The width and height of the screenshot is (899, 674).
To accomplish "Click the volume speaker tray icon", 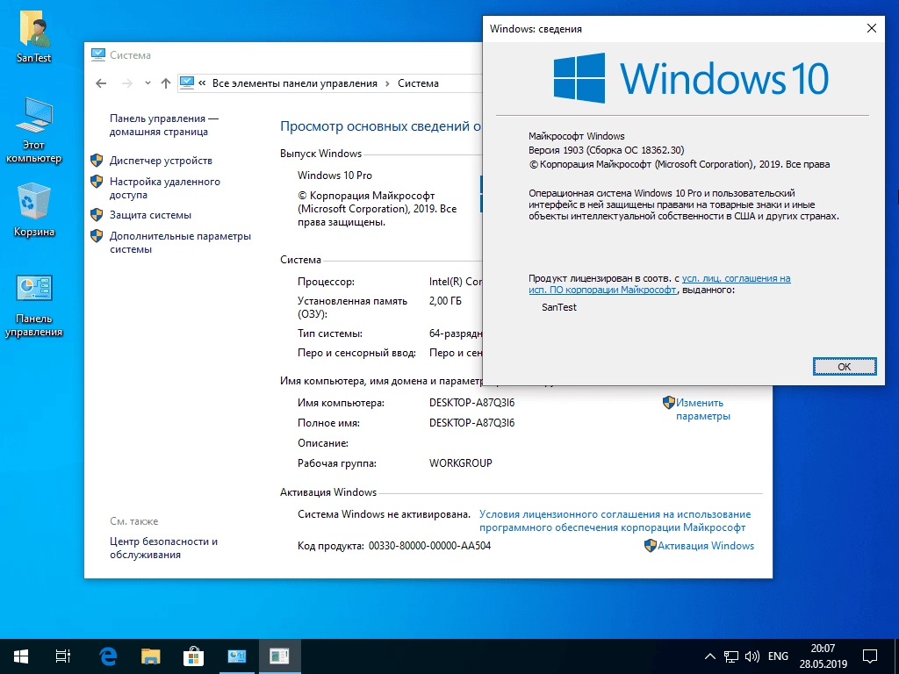I will tap(752, 656).
